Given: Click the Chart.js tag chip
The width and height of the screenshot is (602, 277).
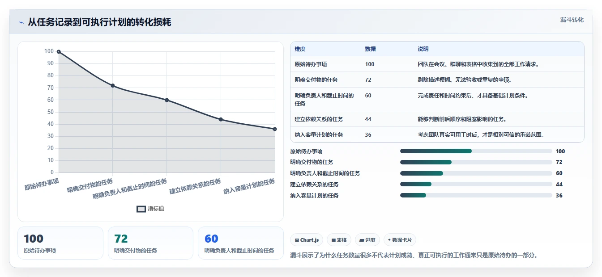Looking at the screenshot, I should pyautogui.click(x=307, y=240).
